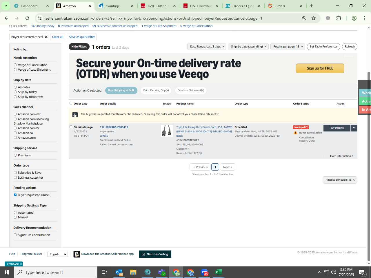Bookmark this page with star icon

point(314,18)
